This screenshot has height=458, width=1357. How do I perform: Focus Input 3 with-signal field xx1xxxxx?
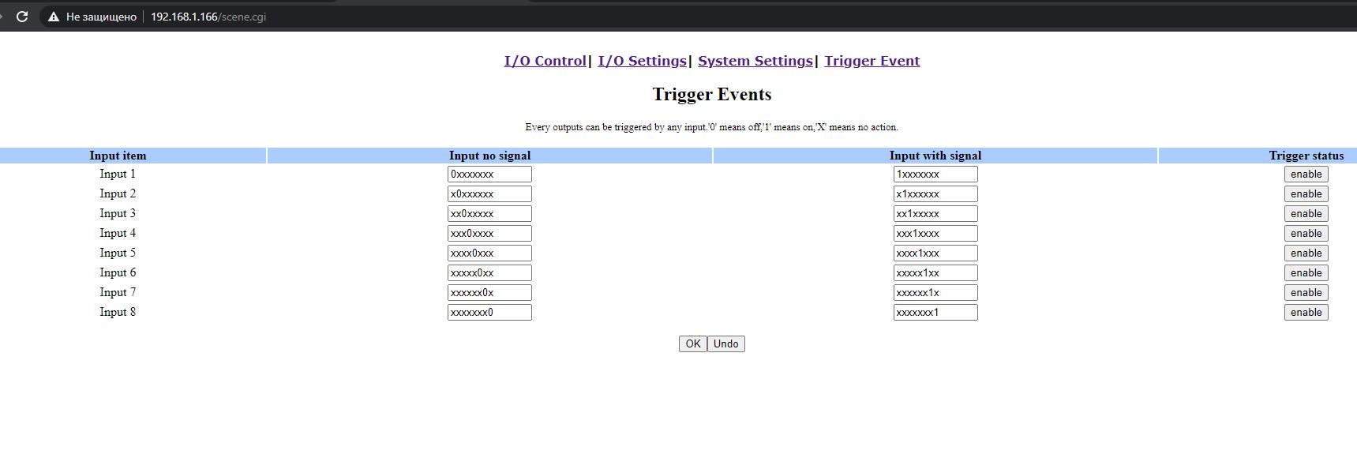pyautogui.click(x=935, y=213)
